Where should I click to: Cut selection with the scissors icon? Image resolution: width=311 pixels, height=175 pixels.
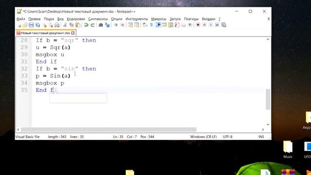coord(65,25)
